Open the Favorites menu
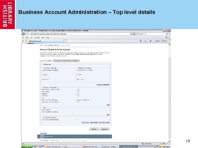 pos(37,38)
